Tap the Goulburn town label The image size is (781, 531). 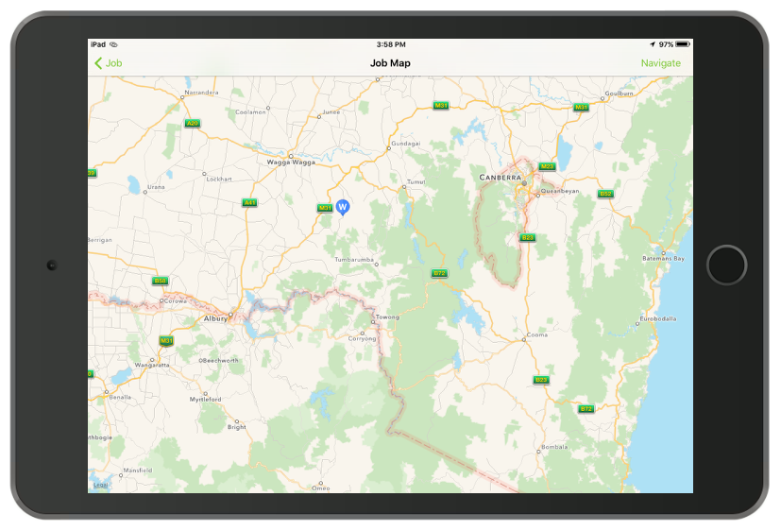click(620, 94)
